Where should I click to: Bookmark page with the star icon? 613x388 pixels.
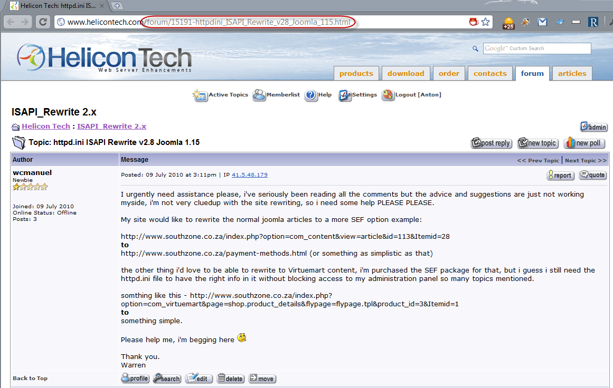pos(486,22)
